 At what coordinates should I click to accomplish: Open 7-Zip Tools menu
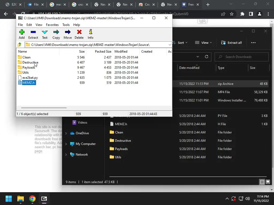coord(66,25)
